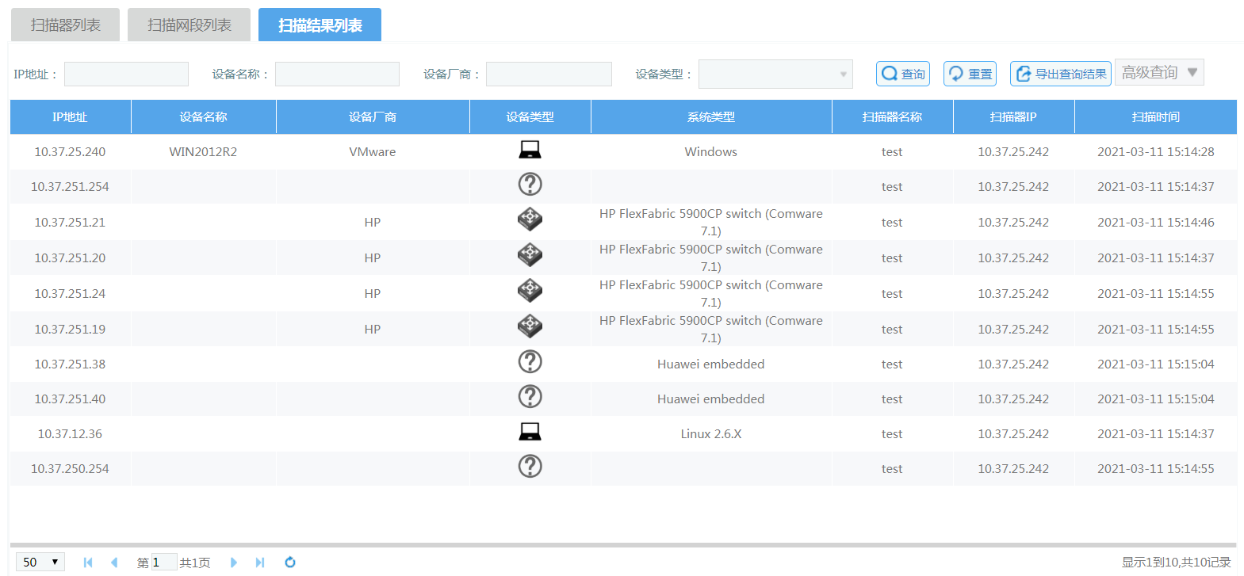Select the IP cell 10.37.251.19

click(70, 330)
